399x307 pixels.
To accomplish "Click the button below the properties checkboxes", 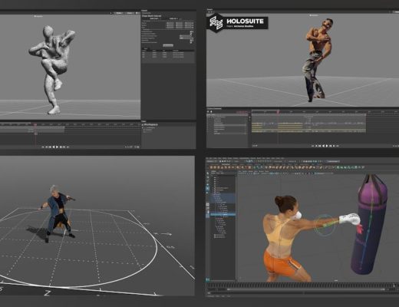I will pyautogui.click(x=168, y=45).
